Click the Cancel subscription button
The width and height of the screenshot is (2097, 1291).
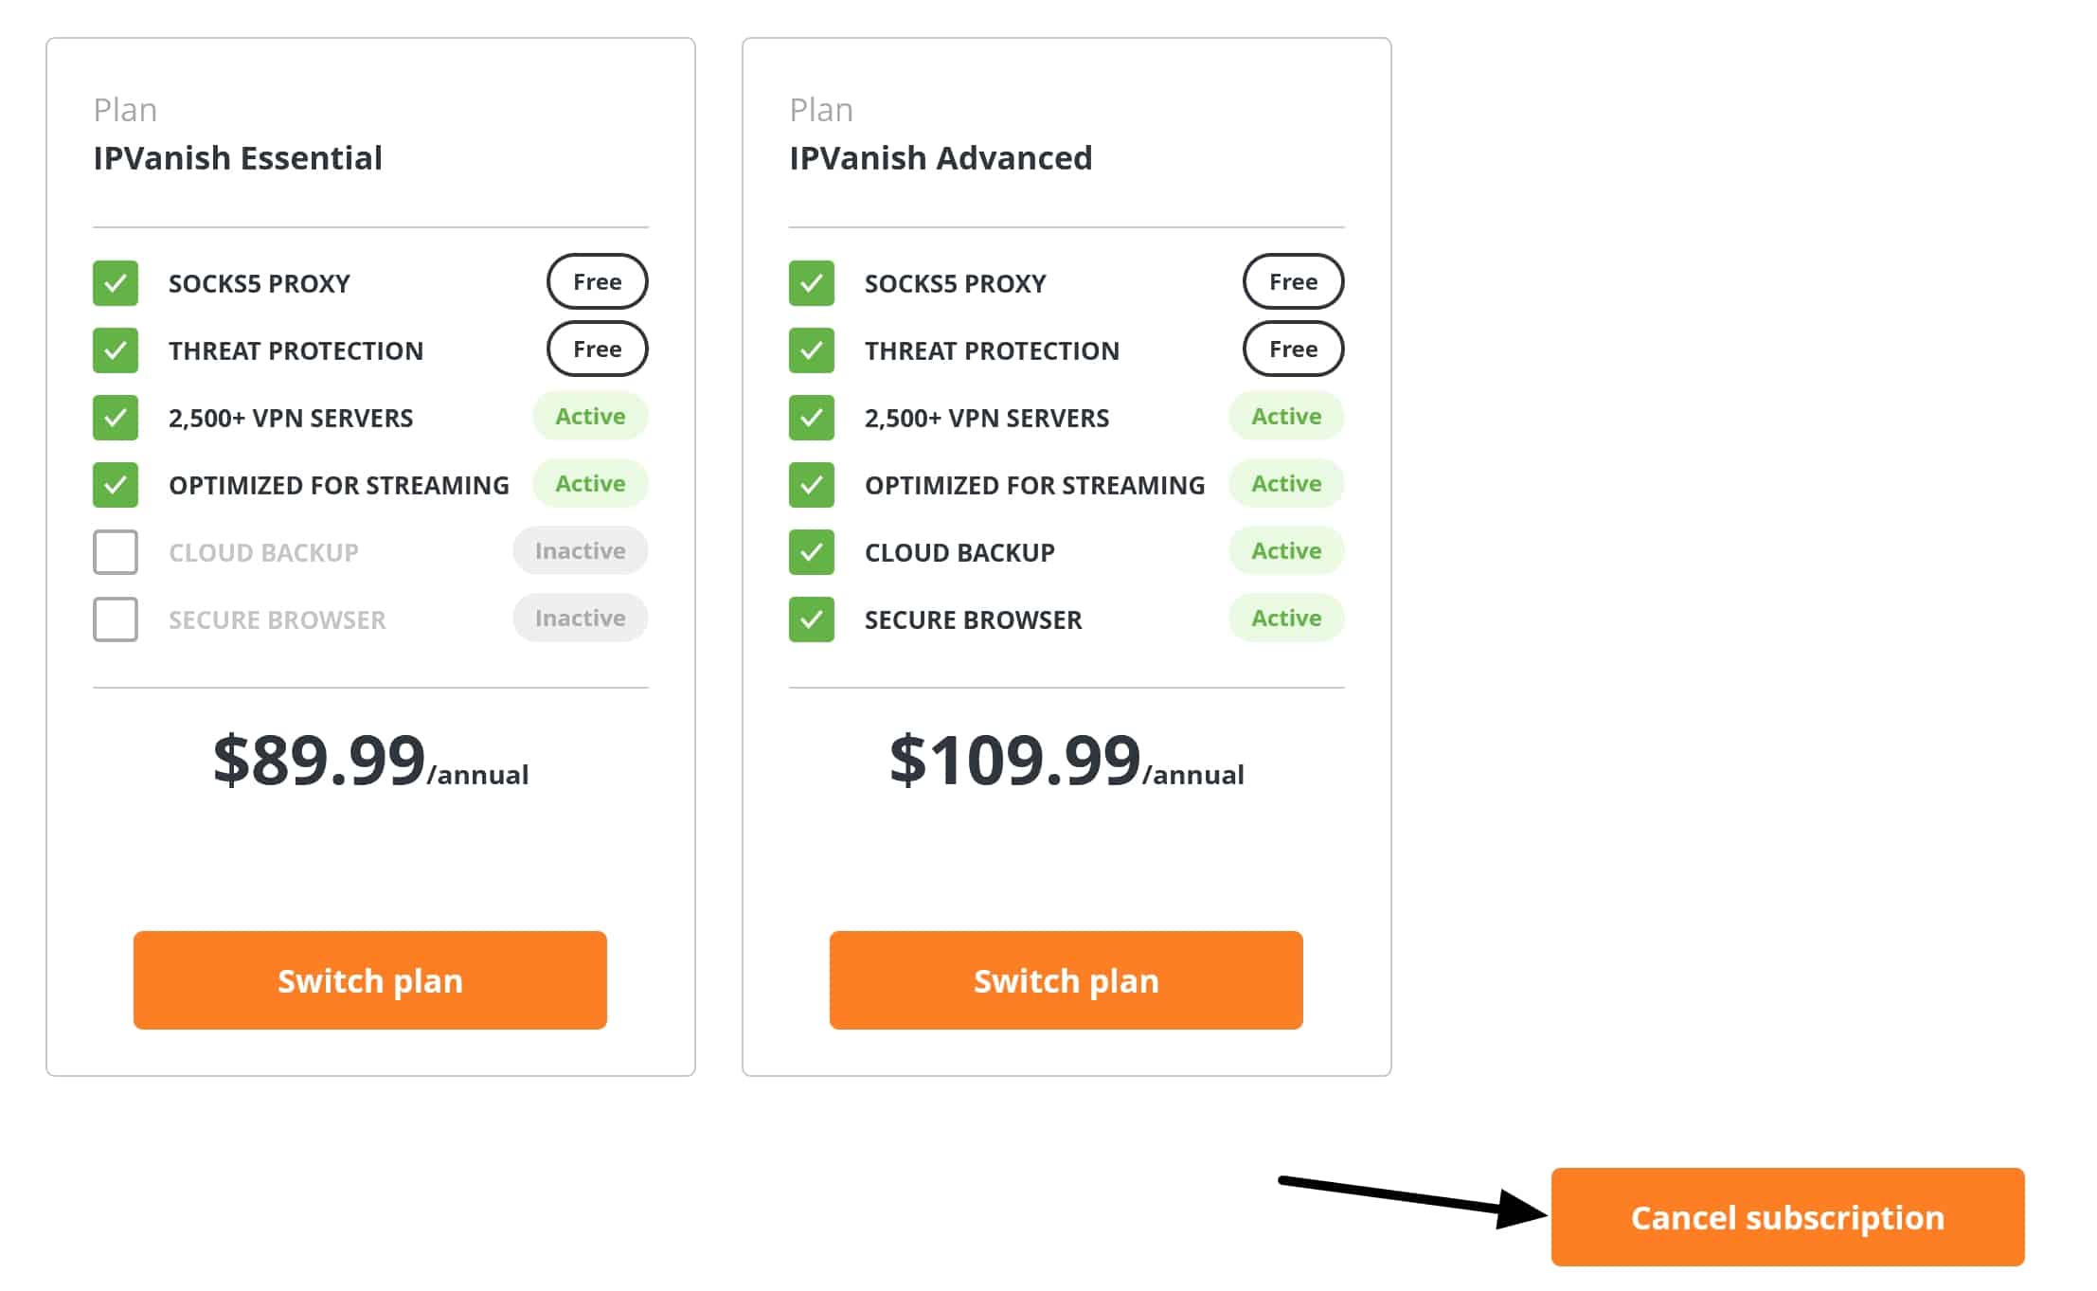(x=1787, y=1217)
